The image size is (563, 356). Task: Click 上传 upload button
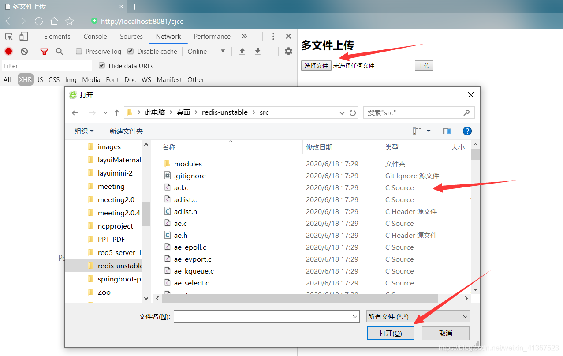point(424,66)
